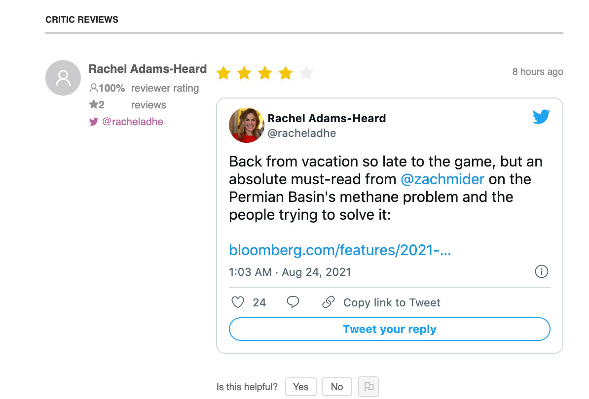Click the Twitter bird logo in tweet
Viewport: 589px width, 399px height.
click(541, 117)
